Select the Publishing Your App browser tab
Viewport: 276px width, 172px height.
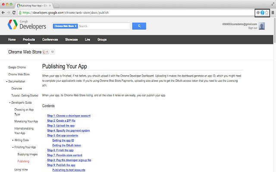(34, 6)
